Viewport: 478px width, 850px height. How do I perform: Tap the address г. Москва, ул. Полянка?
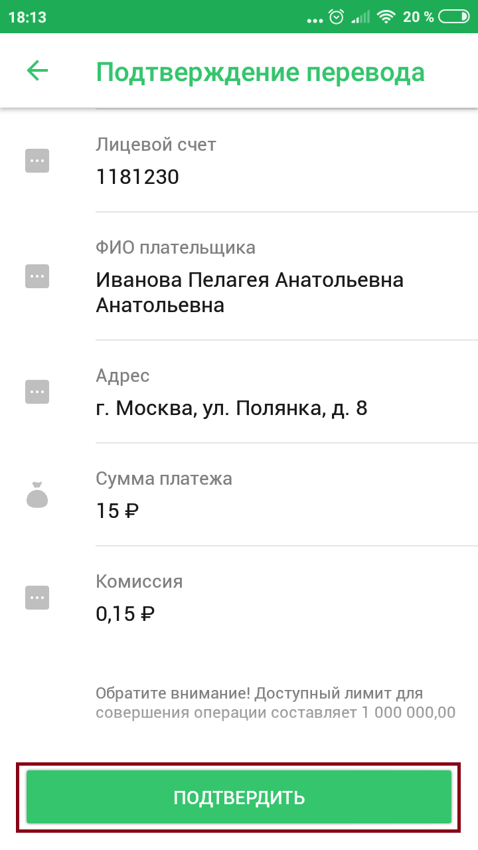pyautogui.click(x=232, y=407)
